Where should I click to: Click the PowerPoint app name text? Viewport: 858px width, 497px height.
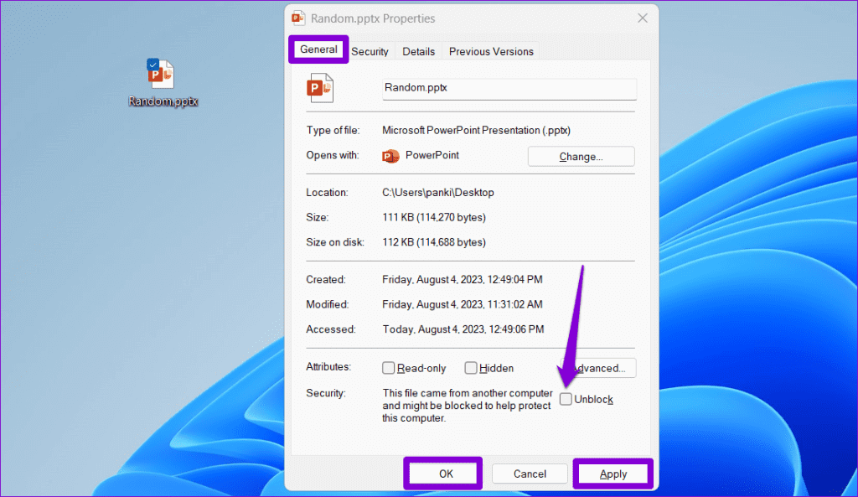432,155
